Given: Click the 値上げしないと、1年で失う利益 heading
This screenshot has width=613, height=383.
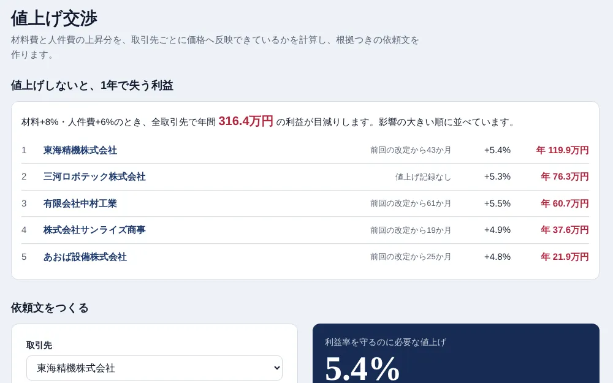Looking at the screenshot, I should (92, 85).
